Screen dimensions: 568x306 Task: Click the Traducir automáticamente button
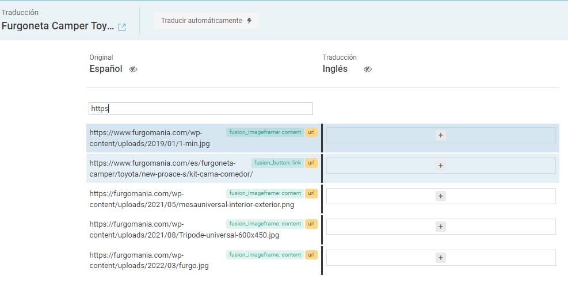tap(206, 21)
